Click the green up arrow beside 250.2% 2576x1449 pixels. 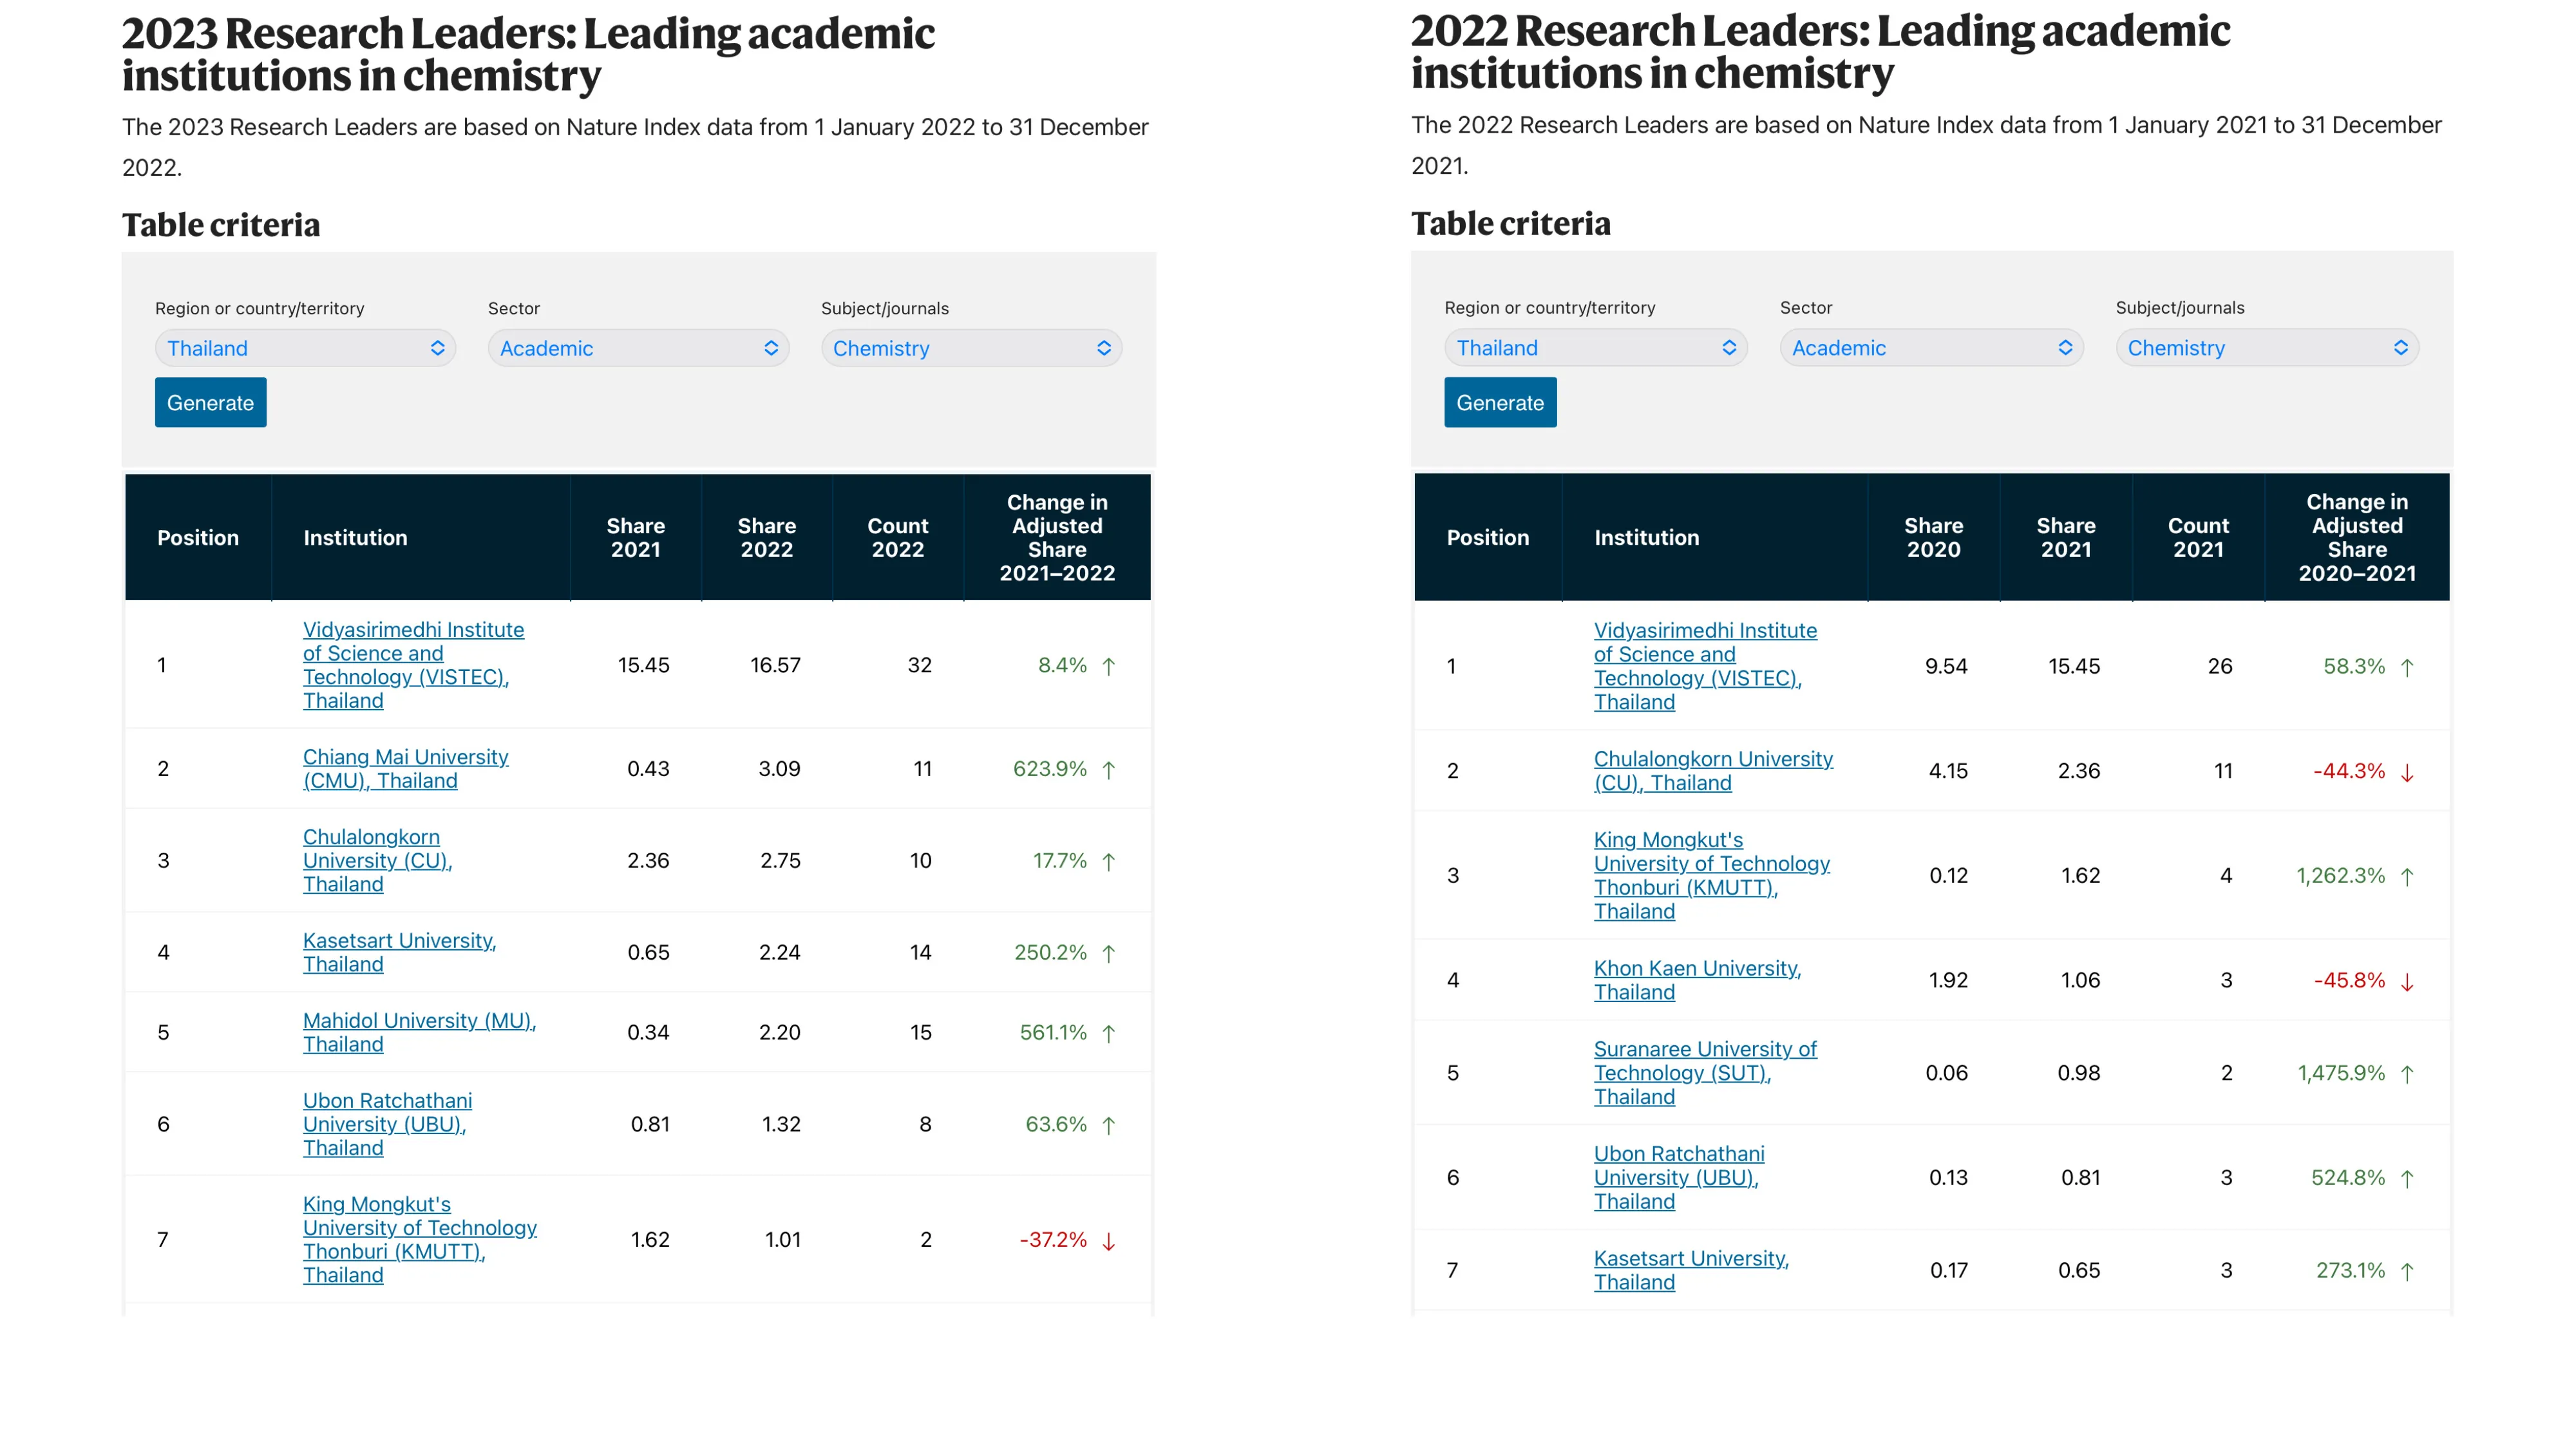tap(1108, 954)
